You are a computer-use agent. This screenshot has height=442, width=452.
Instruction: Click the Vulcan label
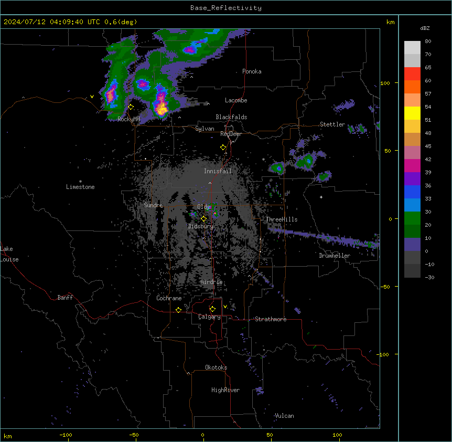tap(284, 416)
